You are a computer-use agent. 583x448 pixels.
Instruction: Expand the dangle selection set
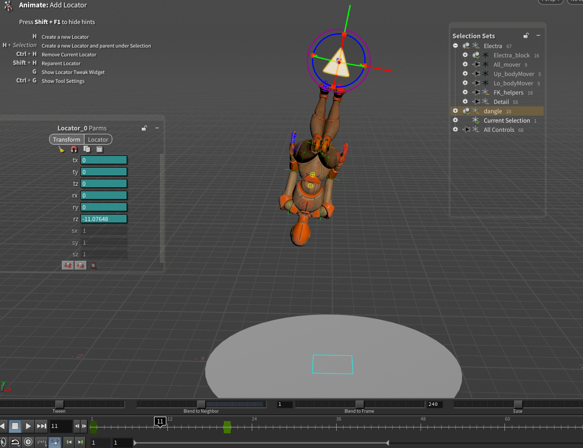click(x=455, y=111)
